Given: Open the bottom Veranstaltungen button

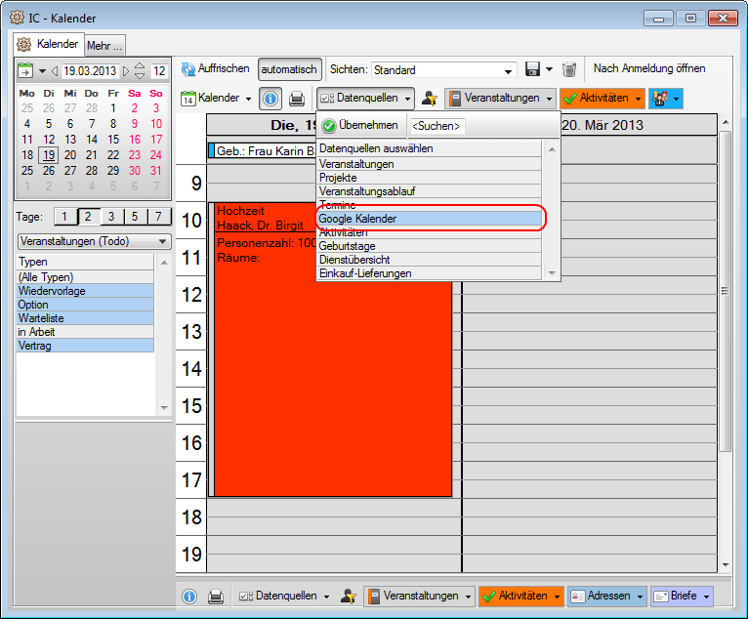Looking at the screenshot, I should pos(419,597).
